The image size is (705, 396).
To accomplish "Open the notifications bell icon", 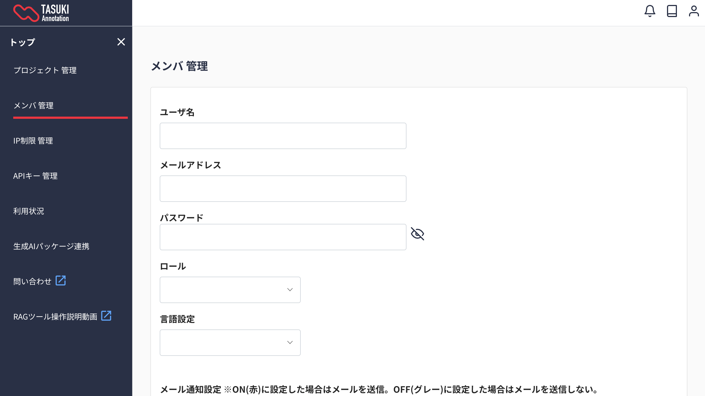I will (650, 11).
